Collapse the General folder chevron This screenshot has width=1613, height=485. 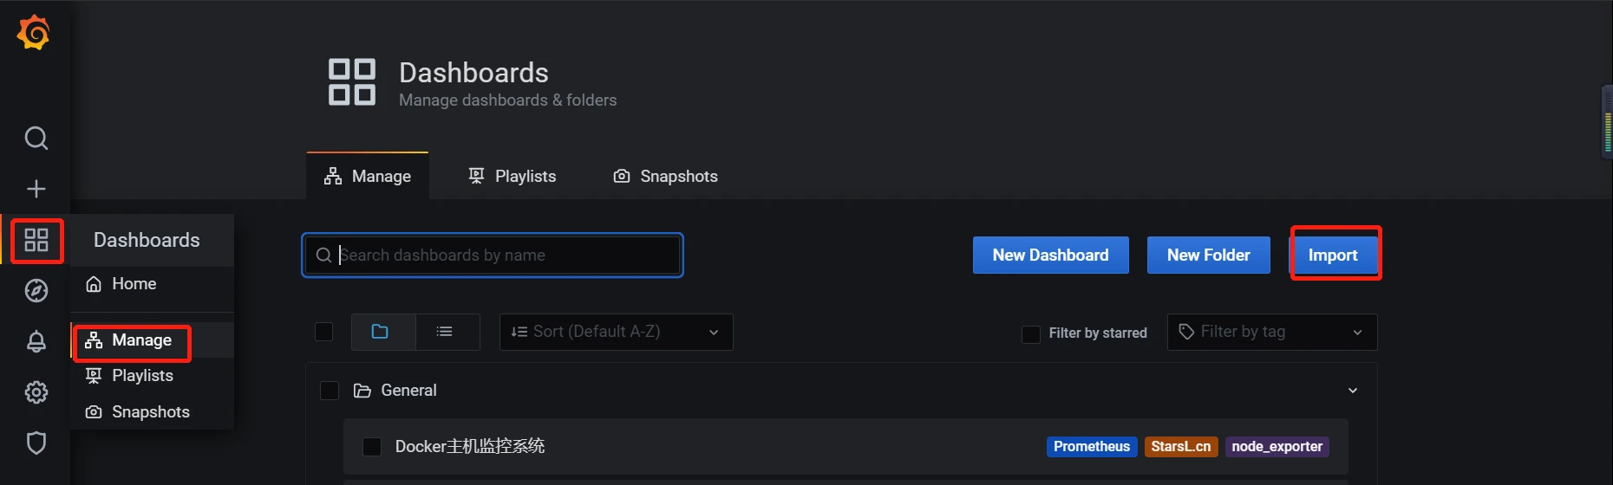tap(1353, 391)
